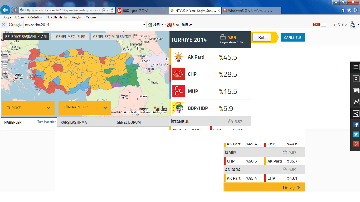This screenshot has width=360, height=202.
Task: Click the address bar search magnifier icon
Action: 103,10
